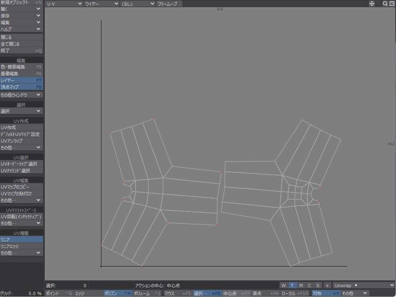
Task: Select the T texture map button
Action: (292, 286)
